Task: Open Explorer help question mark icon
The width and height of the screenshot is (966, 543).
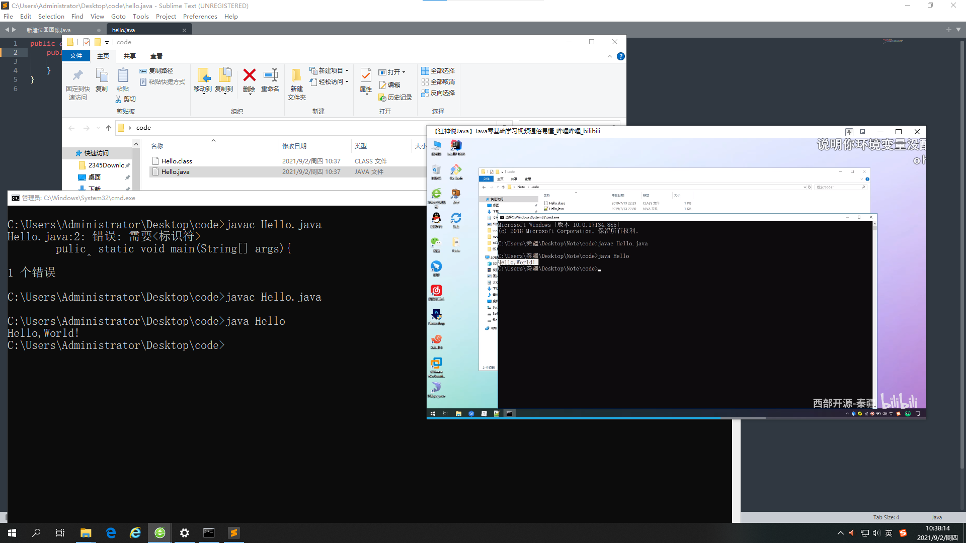Action: pos(621,56)
